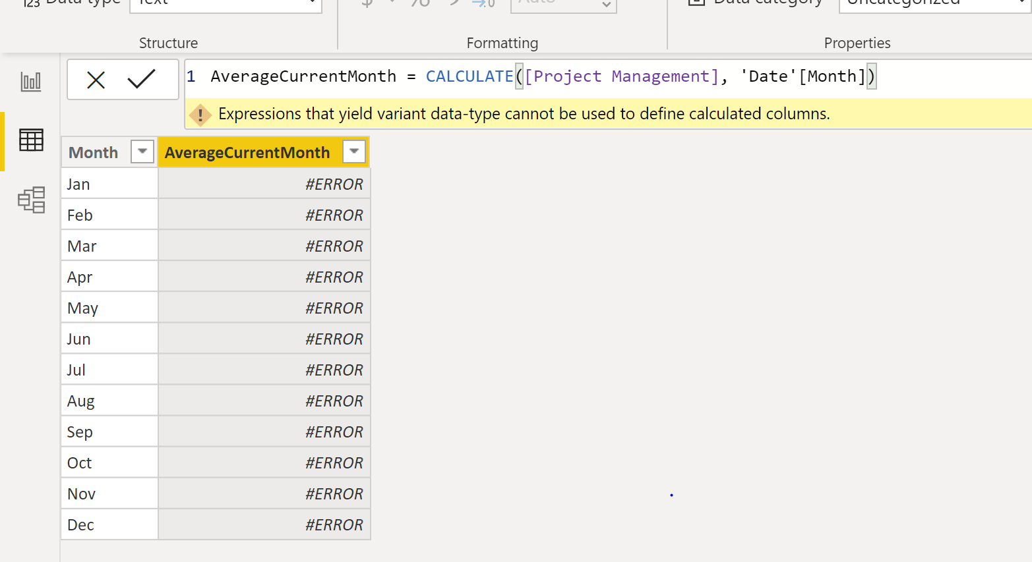Click the Mar cell
Screen dimensions: 1032x562
(x=109, y=246)
